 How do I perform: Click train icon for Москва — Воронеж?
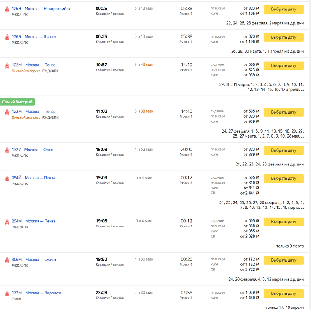pyautogui.click(x=7, y=293)
